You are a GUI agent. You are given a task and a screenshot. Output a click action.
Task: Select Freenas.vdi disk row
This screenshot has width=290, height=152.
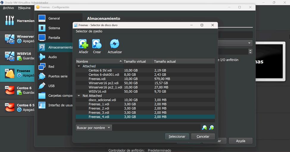click(x=145, y=79)
